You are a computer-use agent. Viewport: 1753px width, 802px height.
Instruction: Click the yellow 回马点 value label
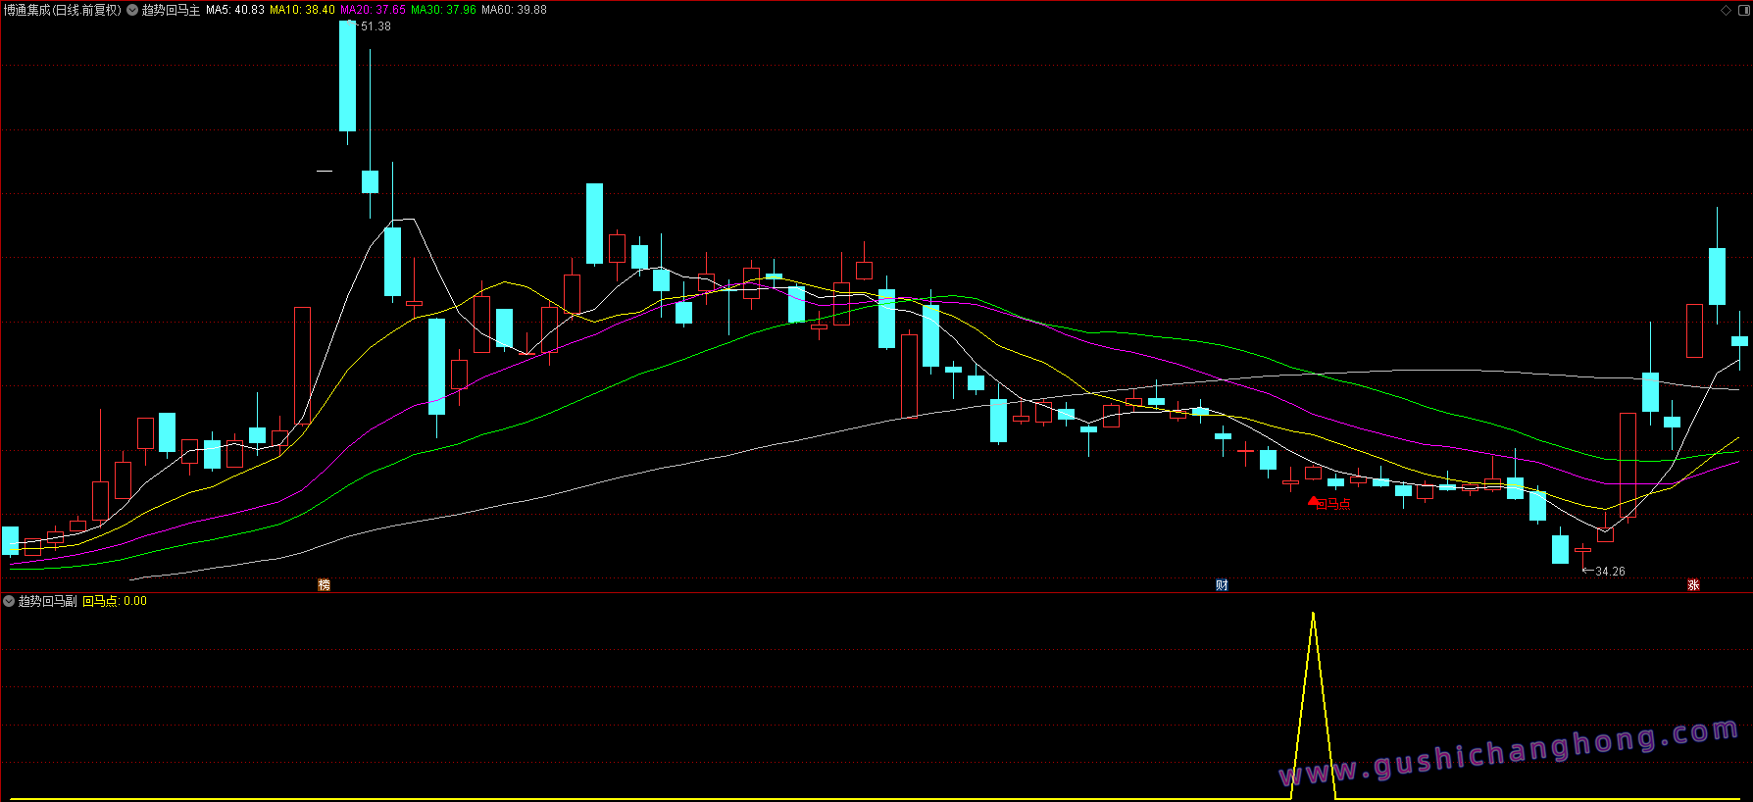[115, 601]
